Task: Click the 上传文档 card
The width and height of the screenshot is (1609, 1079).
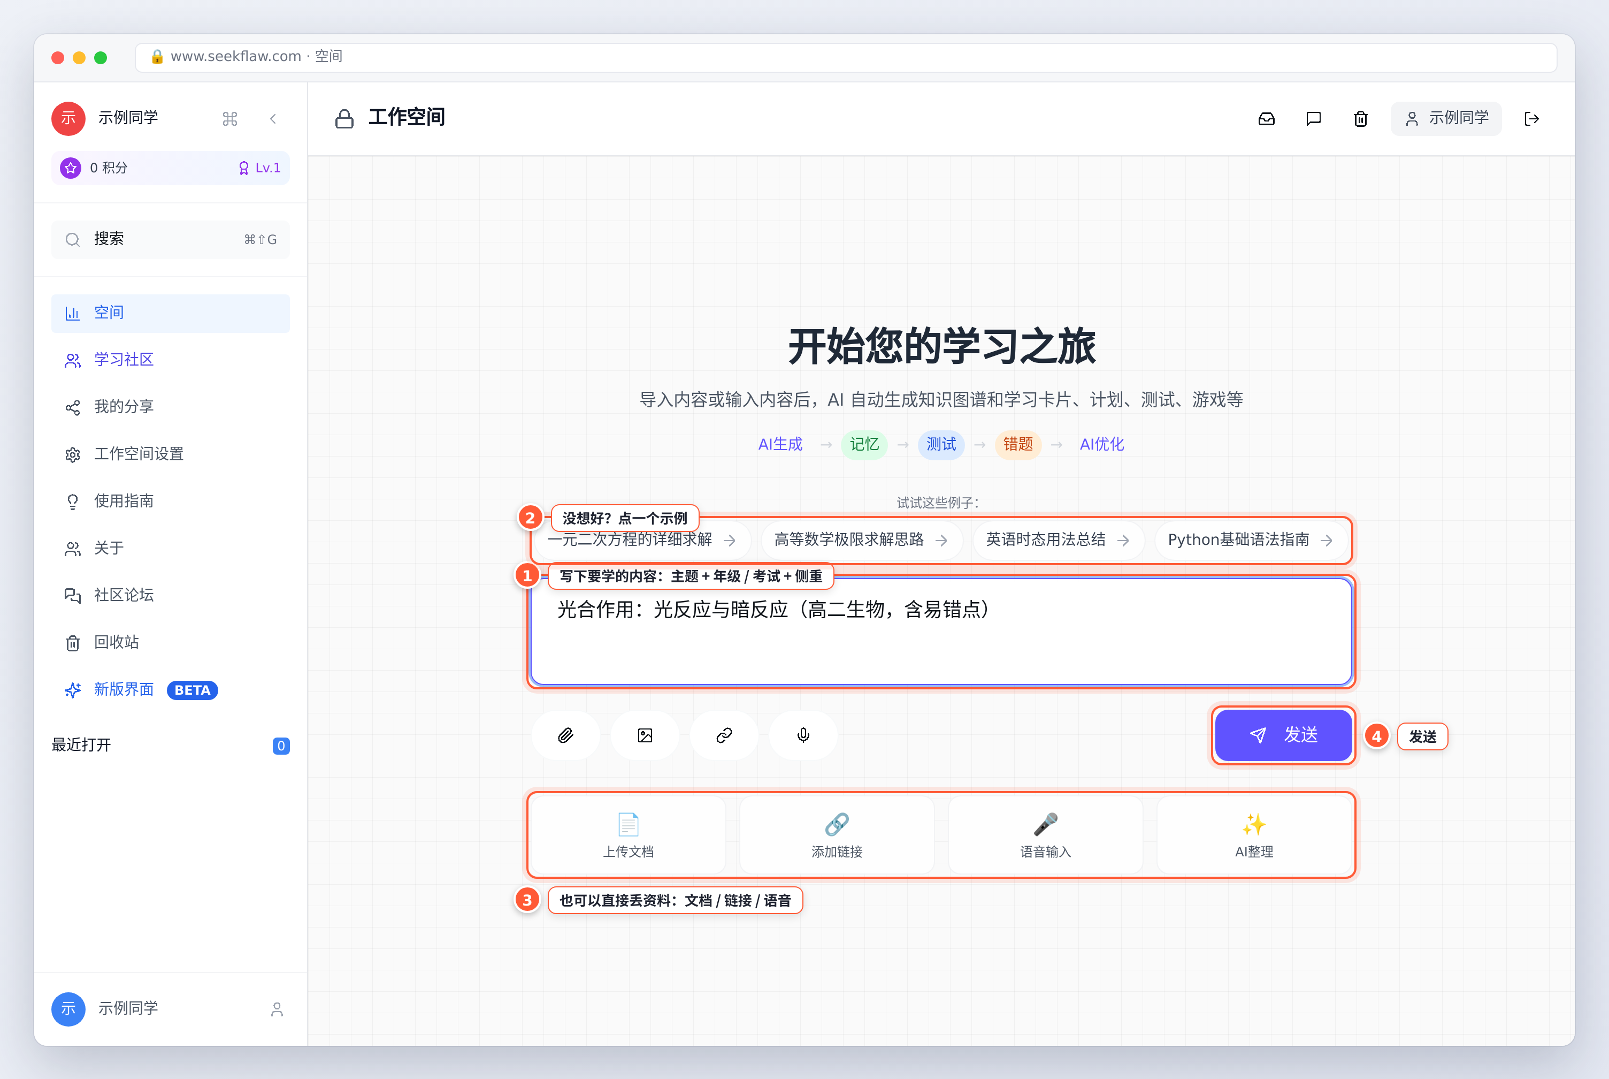Action: (x=629, y=835)
